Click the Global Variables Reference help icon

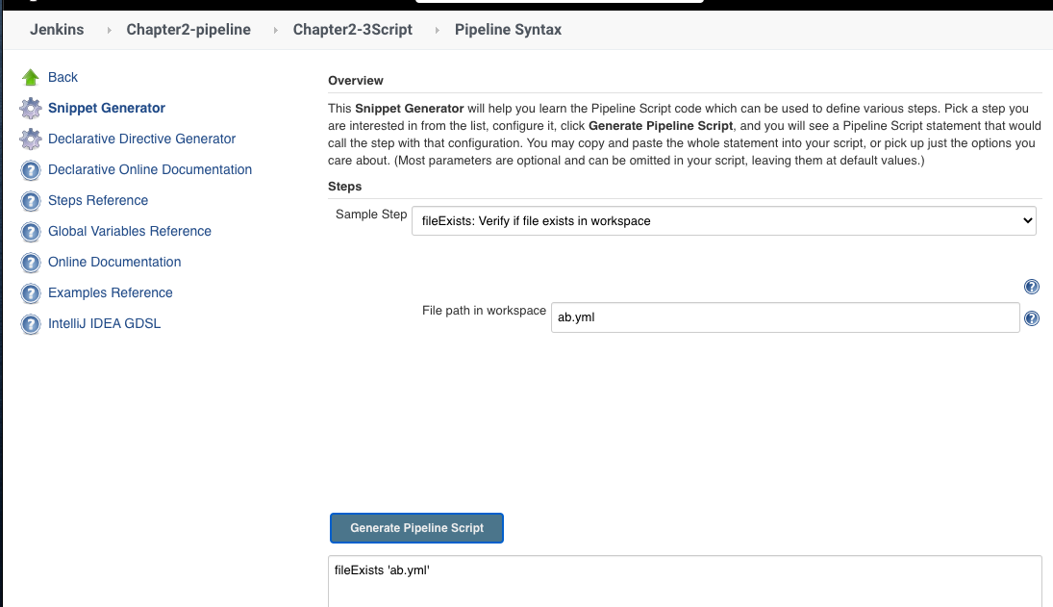click(x=31, y=232)
